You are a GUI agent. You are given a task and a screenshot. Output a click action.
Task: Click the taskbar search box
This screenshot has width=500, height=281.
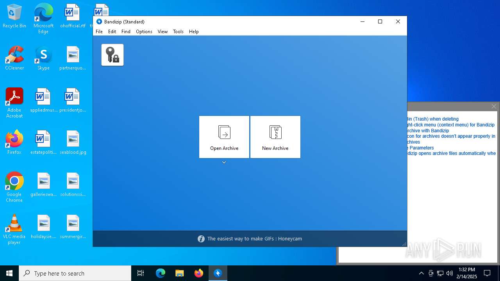point(75,273)
